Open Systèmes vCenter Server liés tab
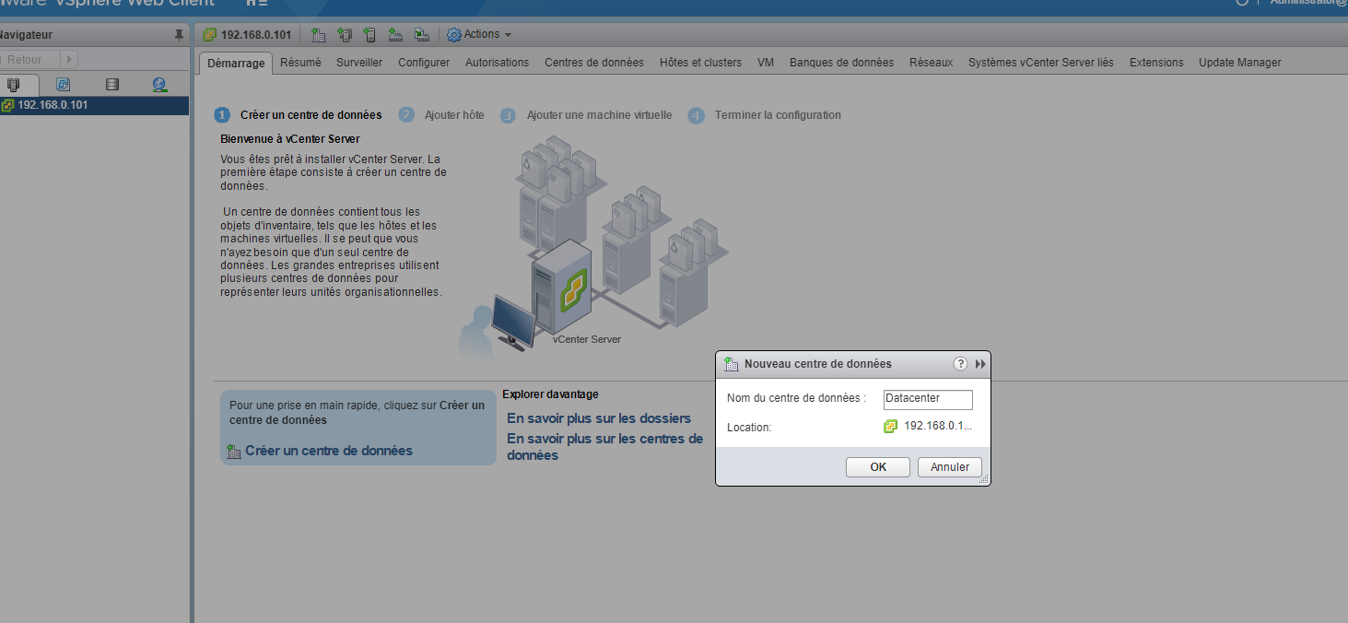Viewport: 1348px width, 623px height. pyautogui.click(x=1041, y=63)
